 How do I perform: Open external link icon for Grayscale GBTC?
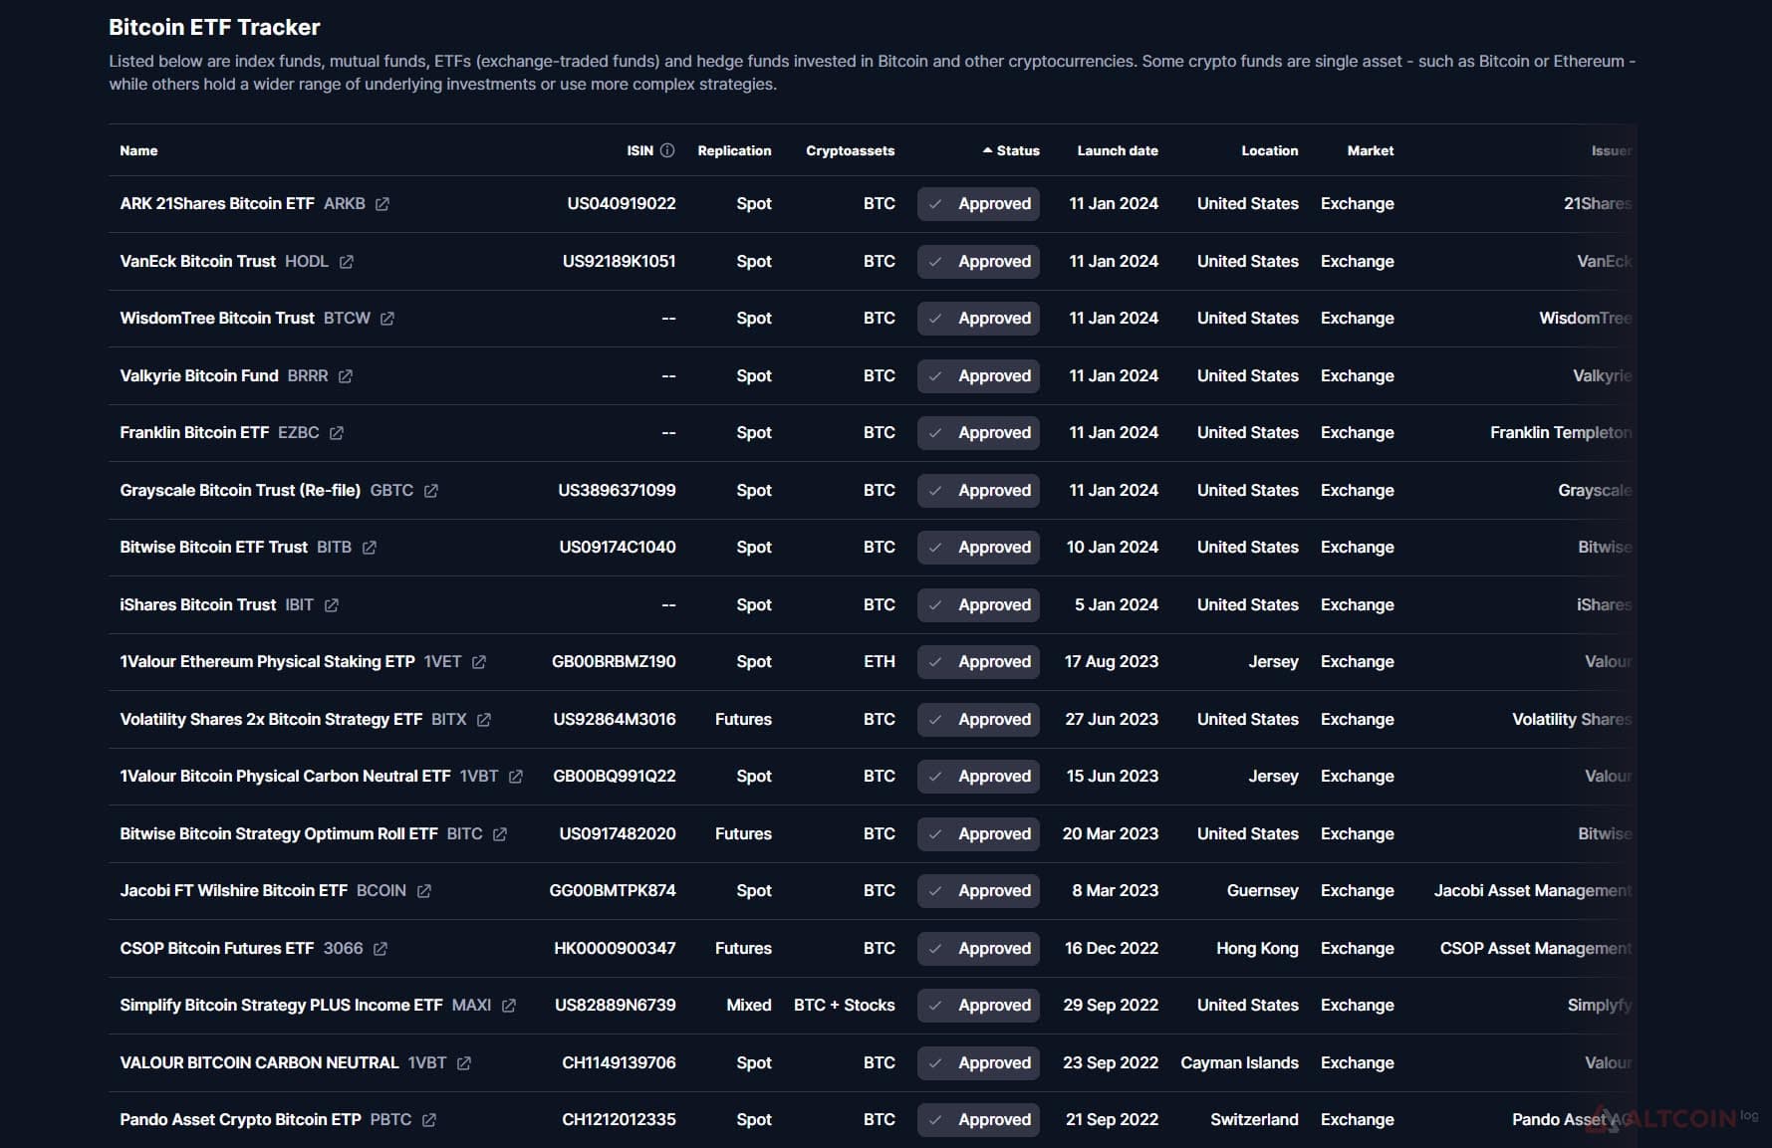point(431,491)
